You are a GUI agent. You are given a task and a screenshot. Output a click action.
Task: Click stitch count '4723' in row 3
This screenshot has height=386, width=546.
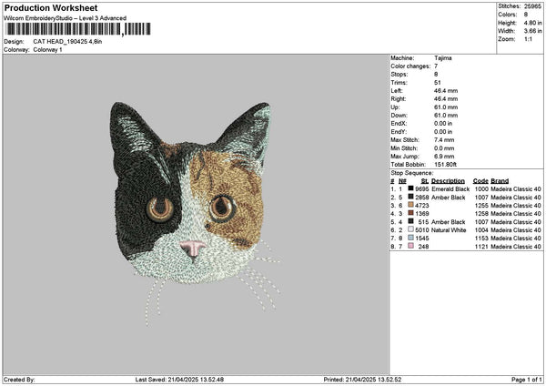point(422,206)
